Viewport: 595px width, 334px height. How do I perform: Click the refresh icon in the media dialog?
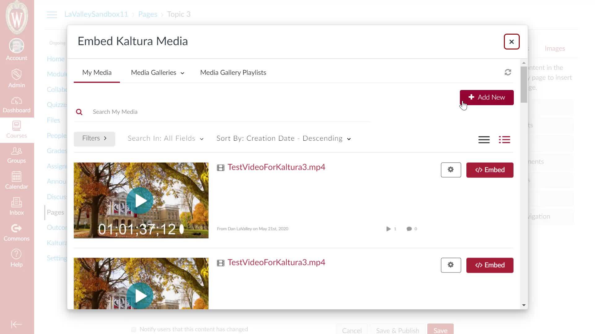508,72
